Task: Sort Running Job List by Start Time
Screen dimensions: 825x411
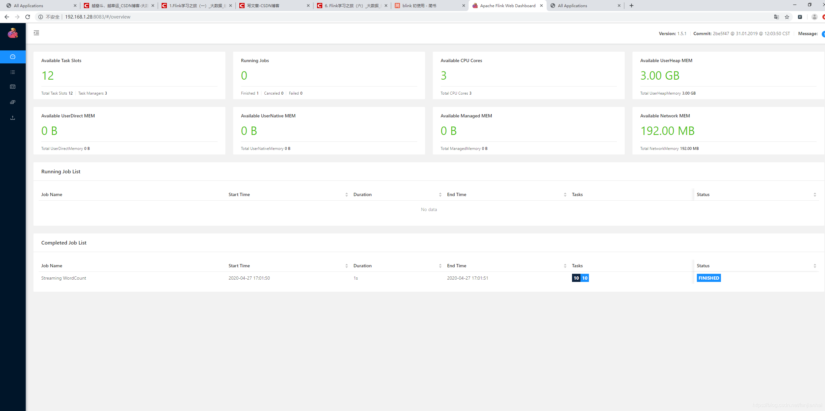Action: click(346, 194)
